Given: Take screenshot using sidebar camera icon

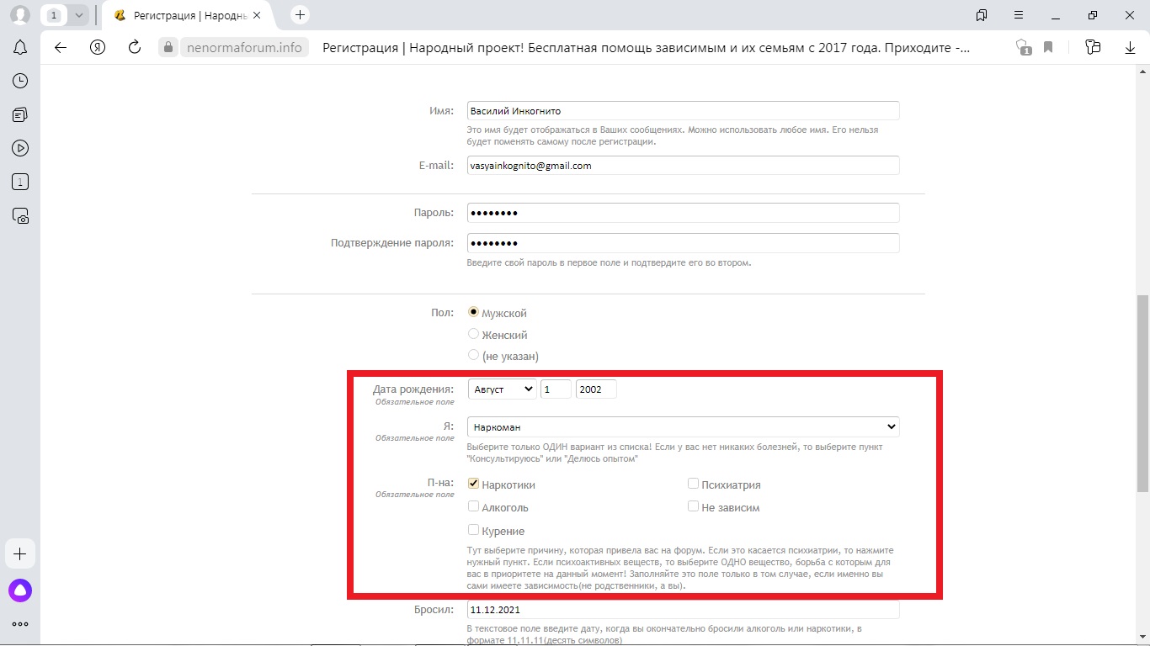Looking at the screenshot, I should pyautogui.click(x=20, y=215).
